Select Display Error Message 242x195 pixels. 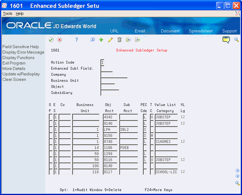click(x=23, y=52)
